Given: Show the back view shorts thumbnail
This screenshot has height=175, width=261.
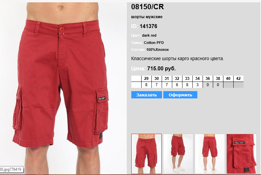Looking at the screenshot, I should pos(210,154).
